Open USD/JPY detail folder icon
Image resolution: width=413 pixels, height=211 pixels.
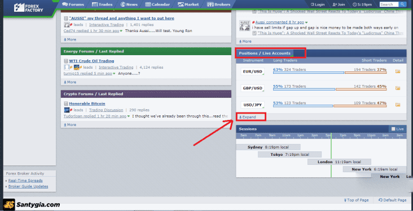(398, 105)
